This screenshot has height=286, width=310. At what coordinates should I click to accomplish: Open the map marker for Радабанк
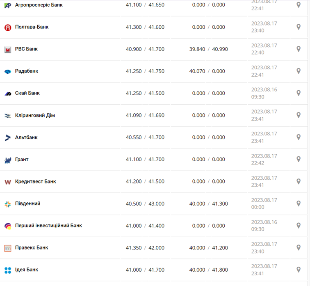299,71
